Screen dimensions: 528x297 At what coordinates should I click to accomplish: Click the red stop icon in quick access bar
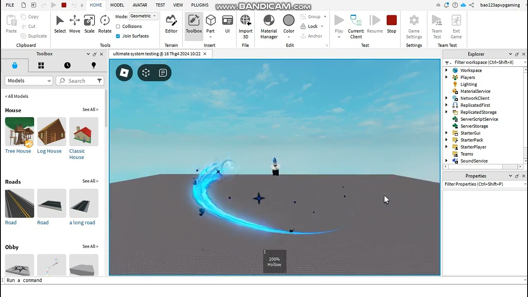point(64,5)
